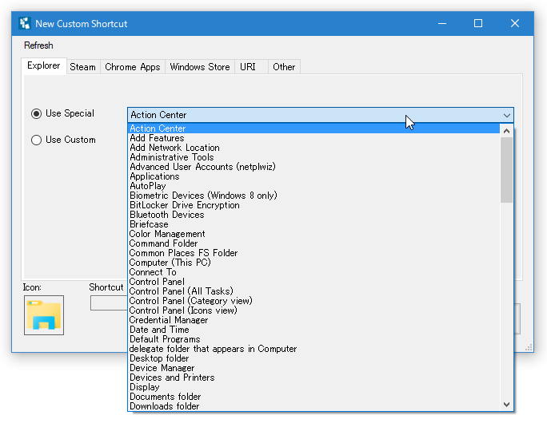Choose Default Programs from the list

(314, 339)
